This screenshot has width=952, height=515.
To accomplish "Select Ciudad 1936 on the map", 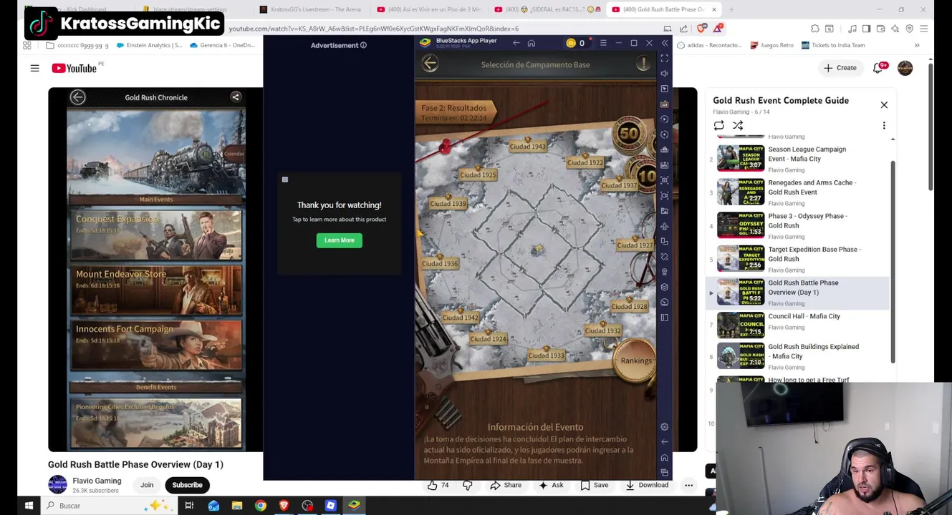I will click(439, 263).
